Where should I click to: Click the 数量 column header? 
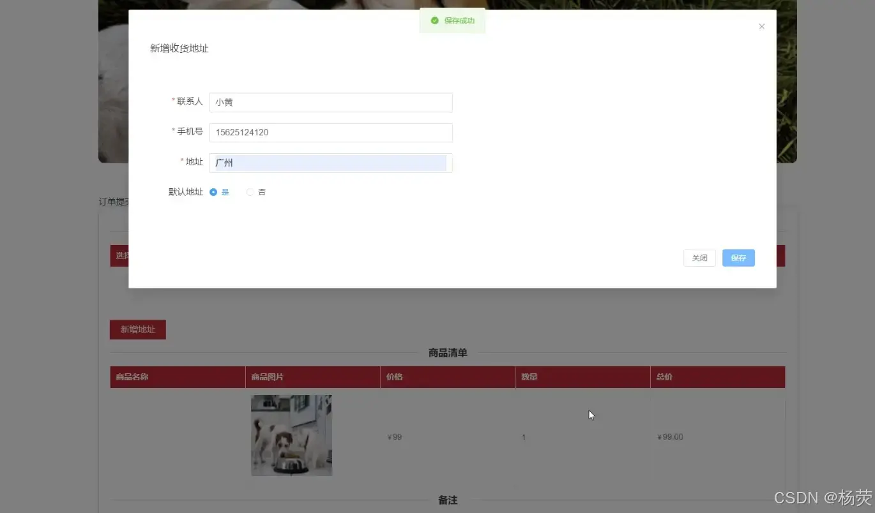click(x=582, y=377)
